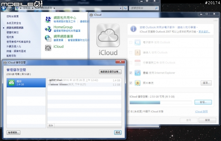The width and height of the screenshot is (221, 141).
Task: Click the Contacts address book icon
Action: [x=137, y=52]
